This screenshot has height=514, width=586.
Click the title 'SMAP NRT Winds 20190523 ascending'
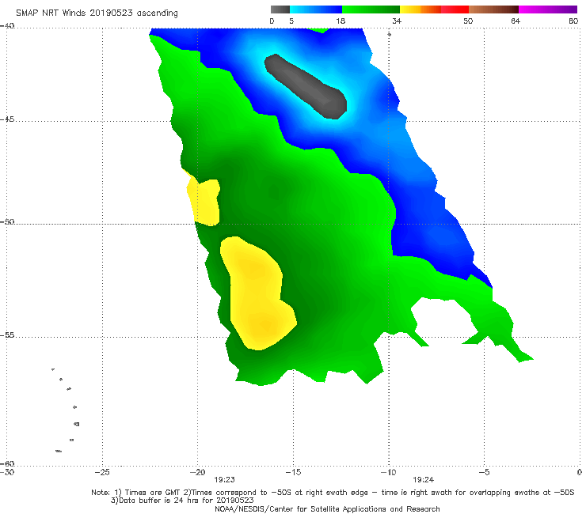[x=97, y=13]
